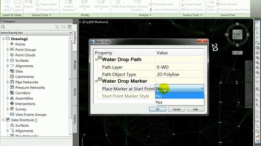This screenshot has width=261, height=146.
Task: Click Extract Objects ribbon tool
Action: point(192,10)
